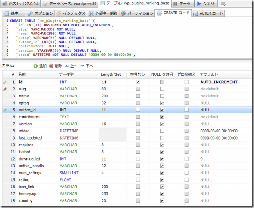Toggle NULL を許可 checkbox for optag
The height and width of the screenshot is (208, 254).
162,103
